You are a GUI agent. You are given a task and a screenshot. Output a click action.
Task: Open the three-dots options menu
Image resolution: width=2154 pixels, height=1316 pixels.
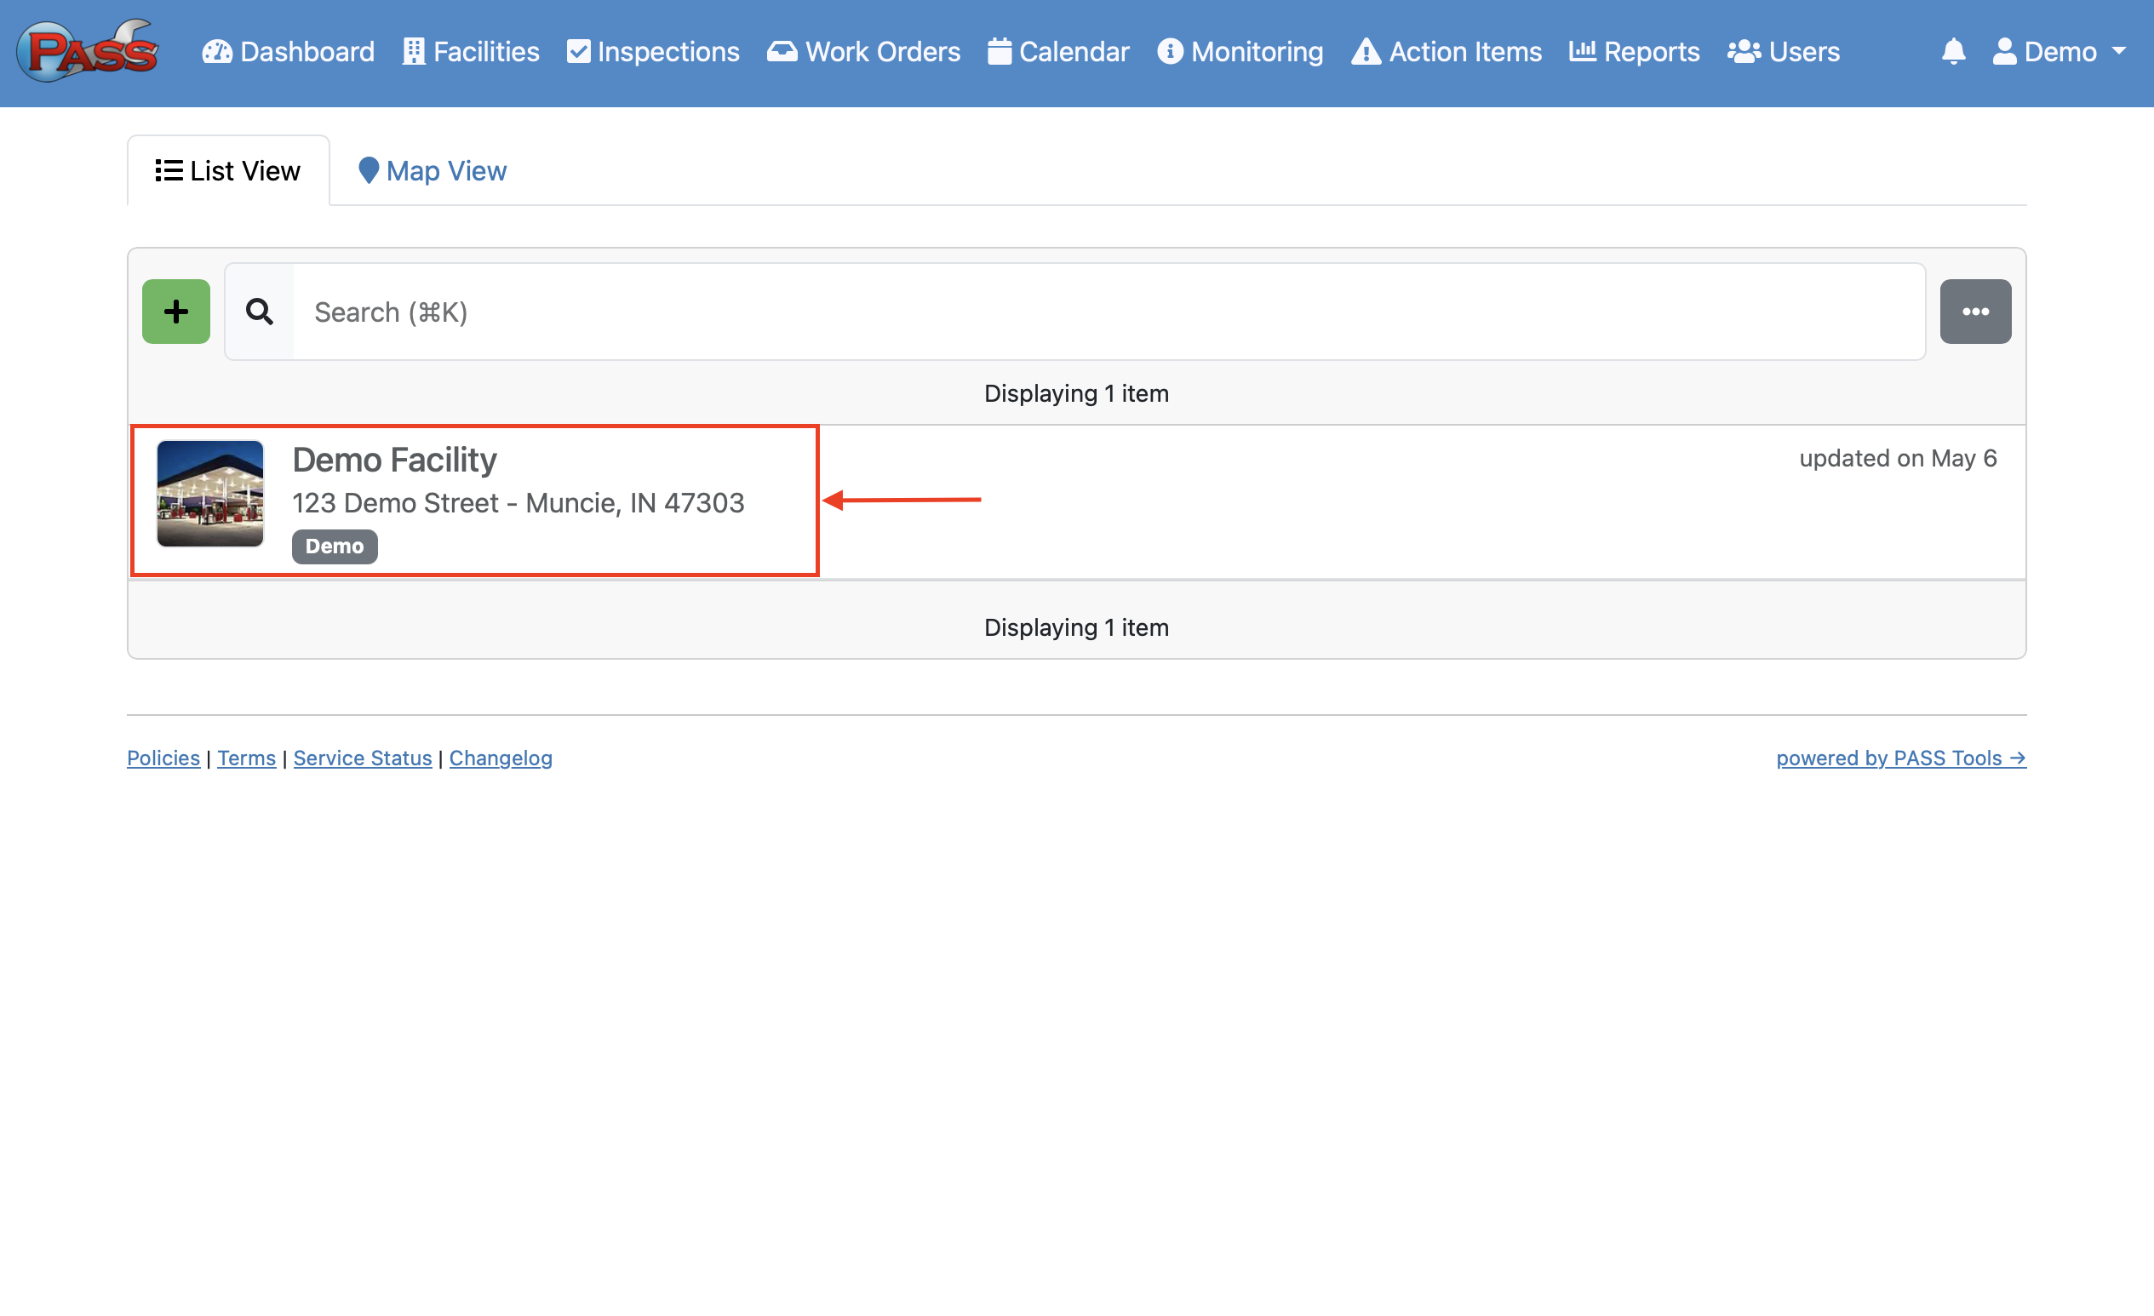tap(1975, 311)
